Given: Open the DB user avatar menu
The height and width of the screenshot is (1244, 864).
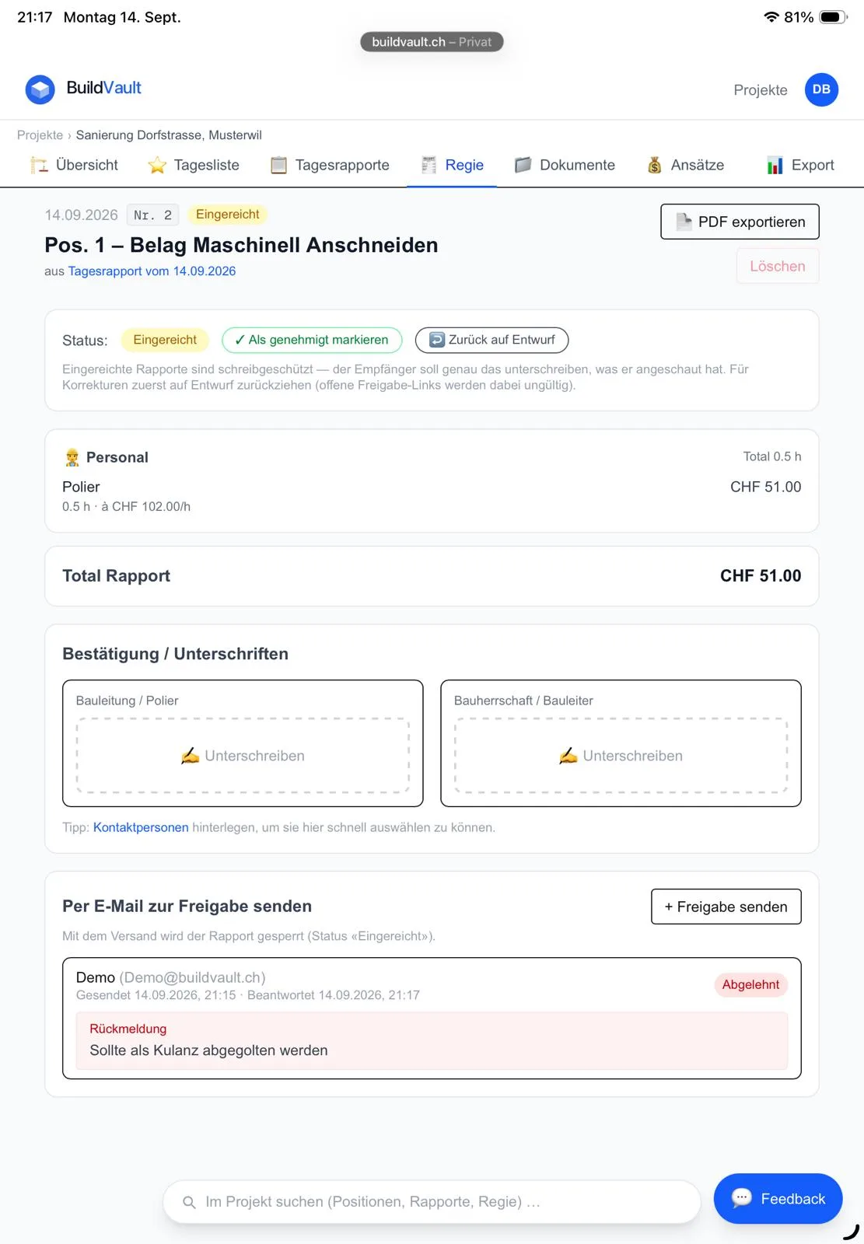Looking at the screenshot, I should (821, 89).
